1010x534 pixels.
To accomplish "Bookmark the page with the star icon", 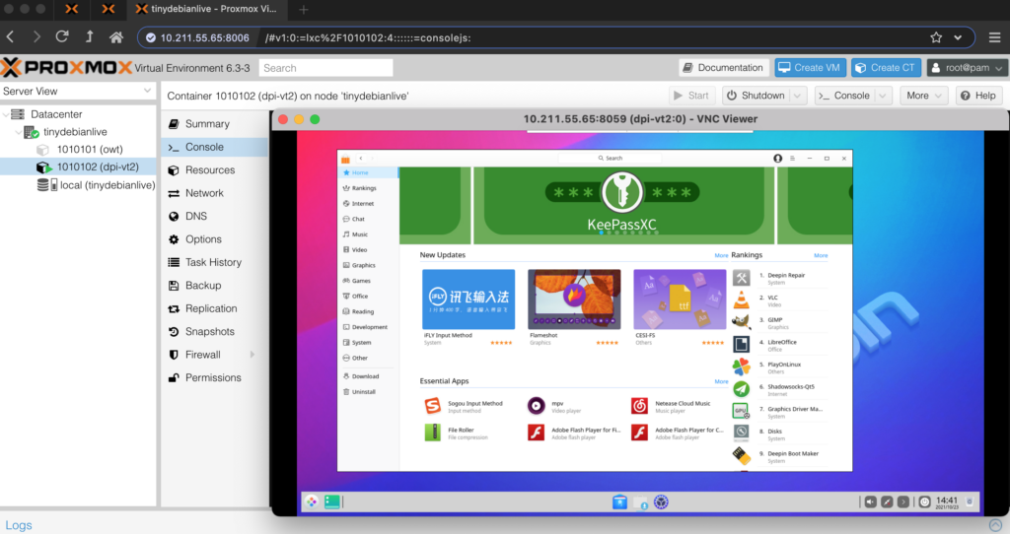I will tap(936, 37).
